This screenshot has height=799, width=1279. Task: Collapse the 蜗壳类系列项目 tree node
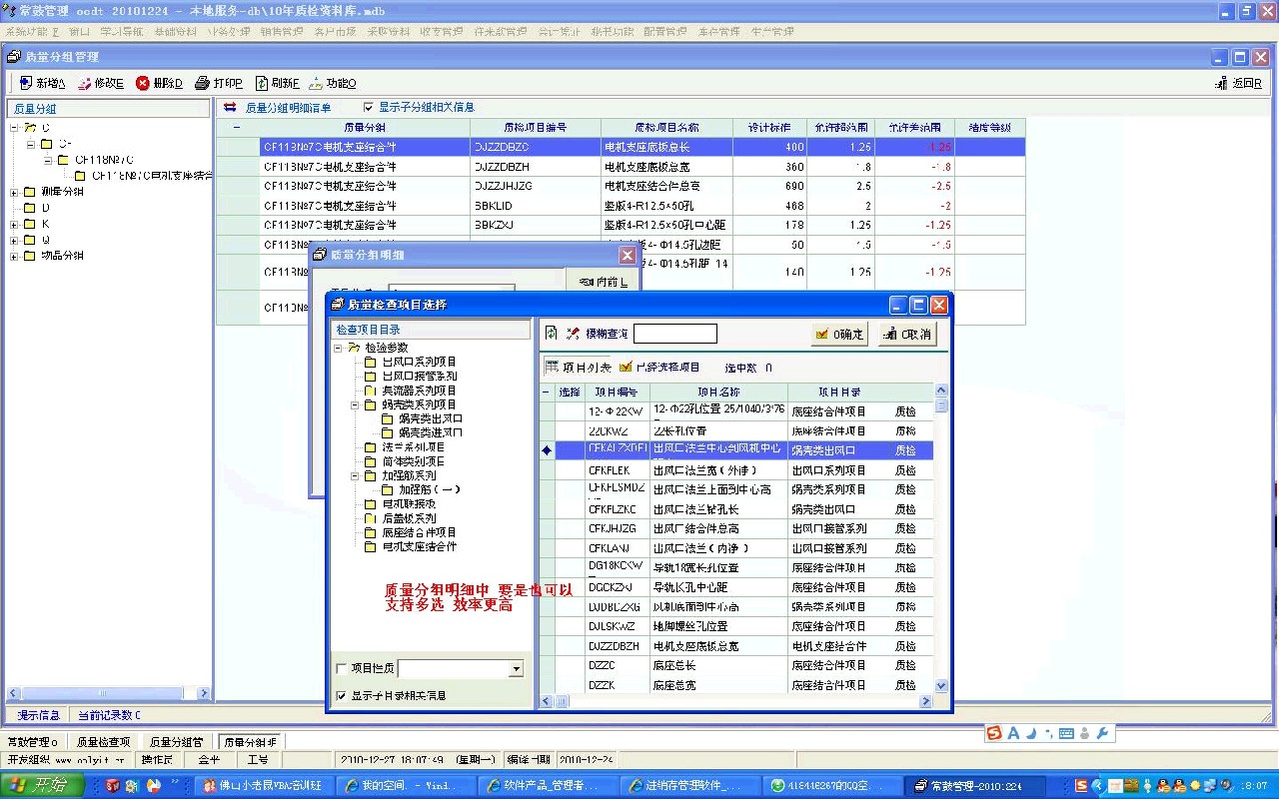356,405
